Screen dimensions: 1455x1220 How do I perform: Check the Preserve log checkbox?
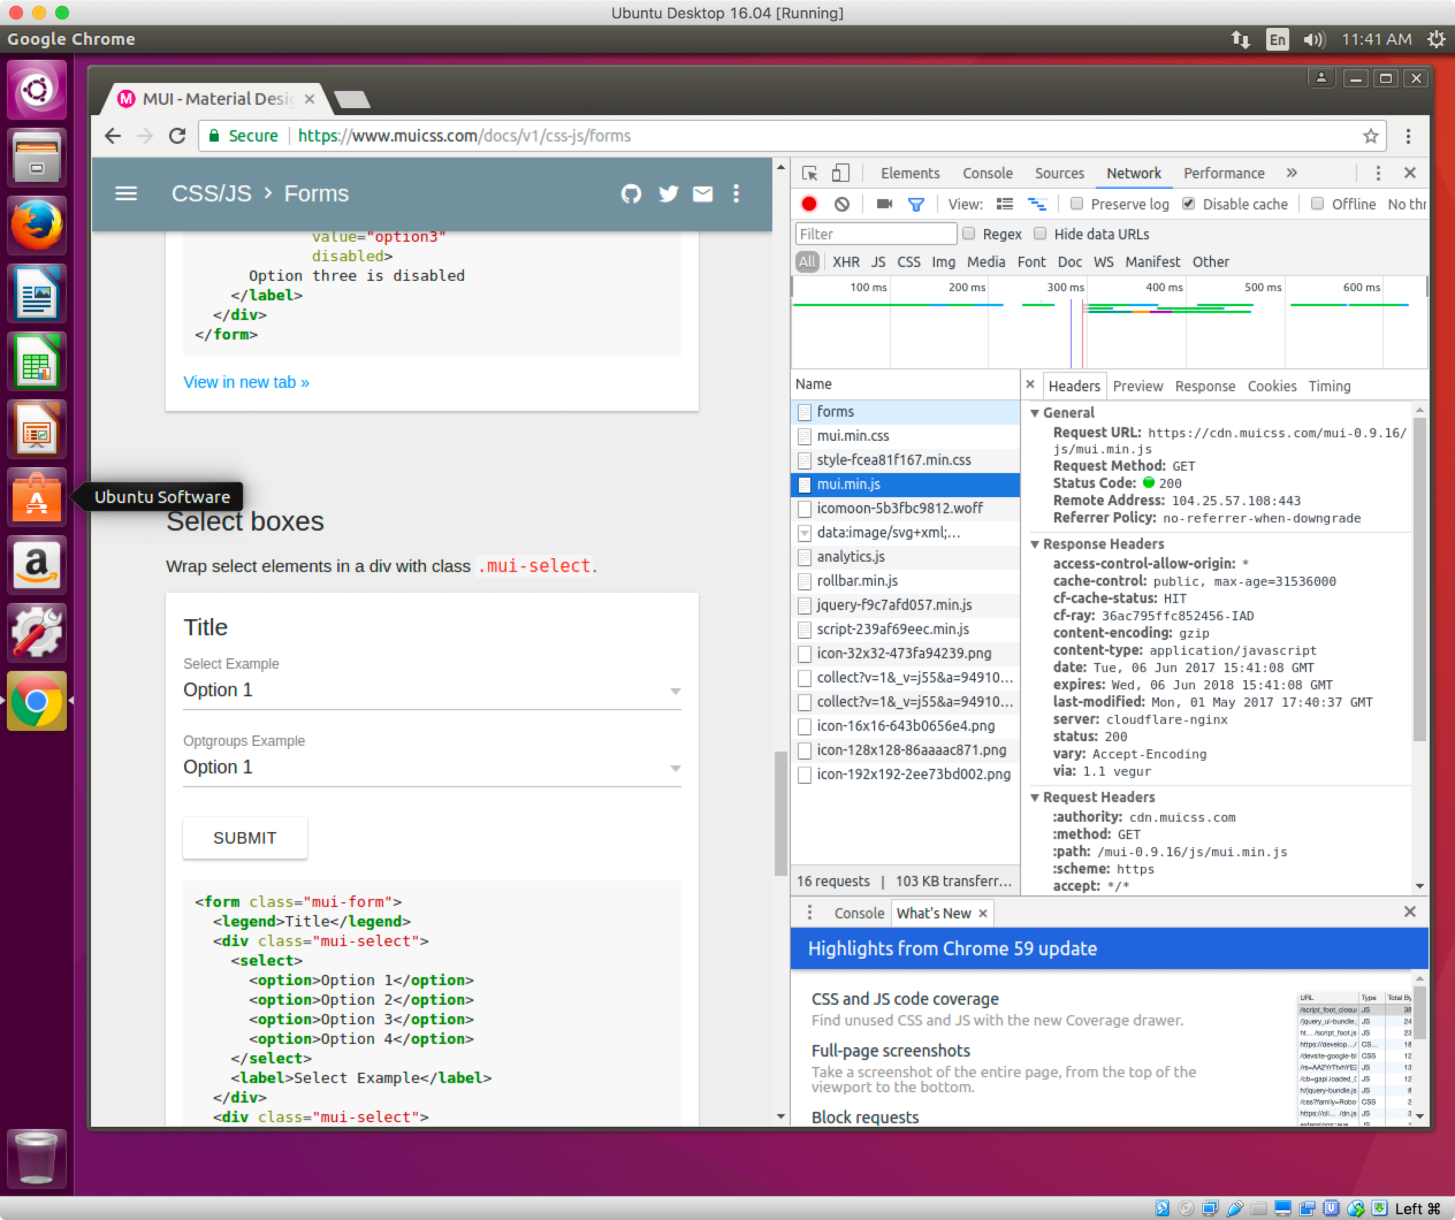1077,204
